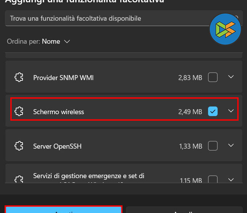Screen dimensions: 247x213
Task: Click the Schermo wireless puzzle icon
Action: [x=19, y=111]
